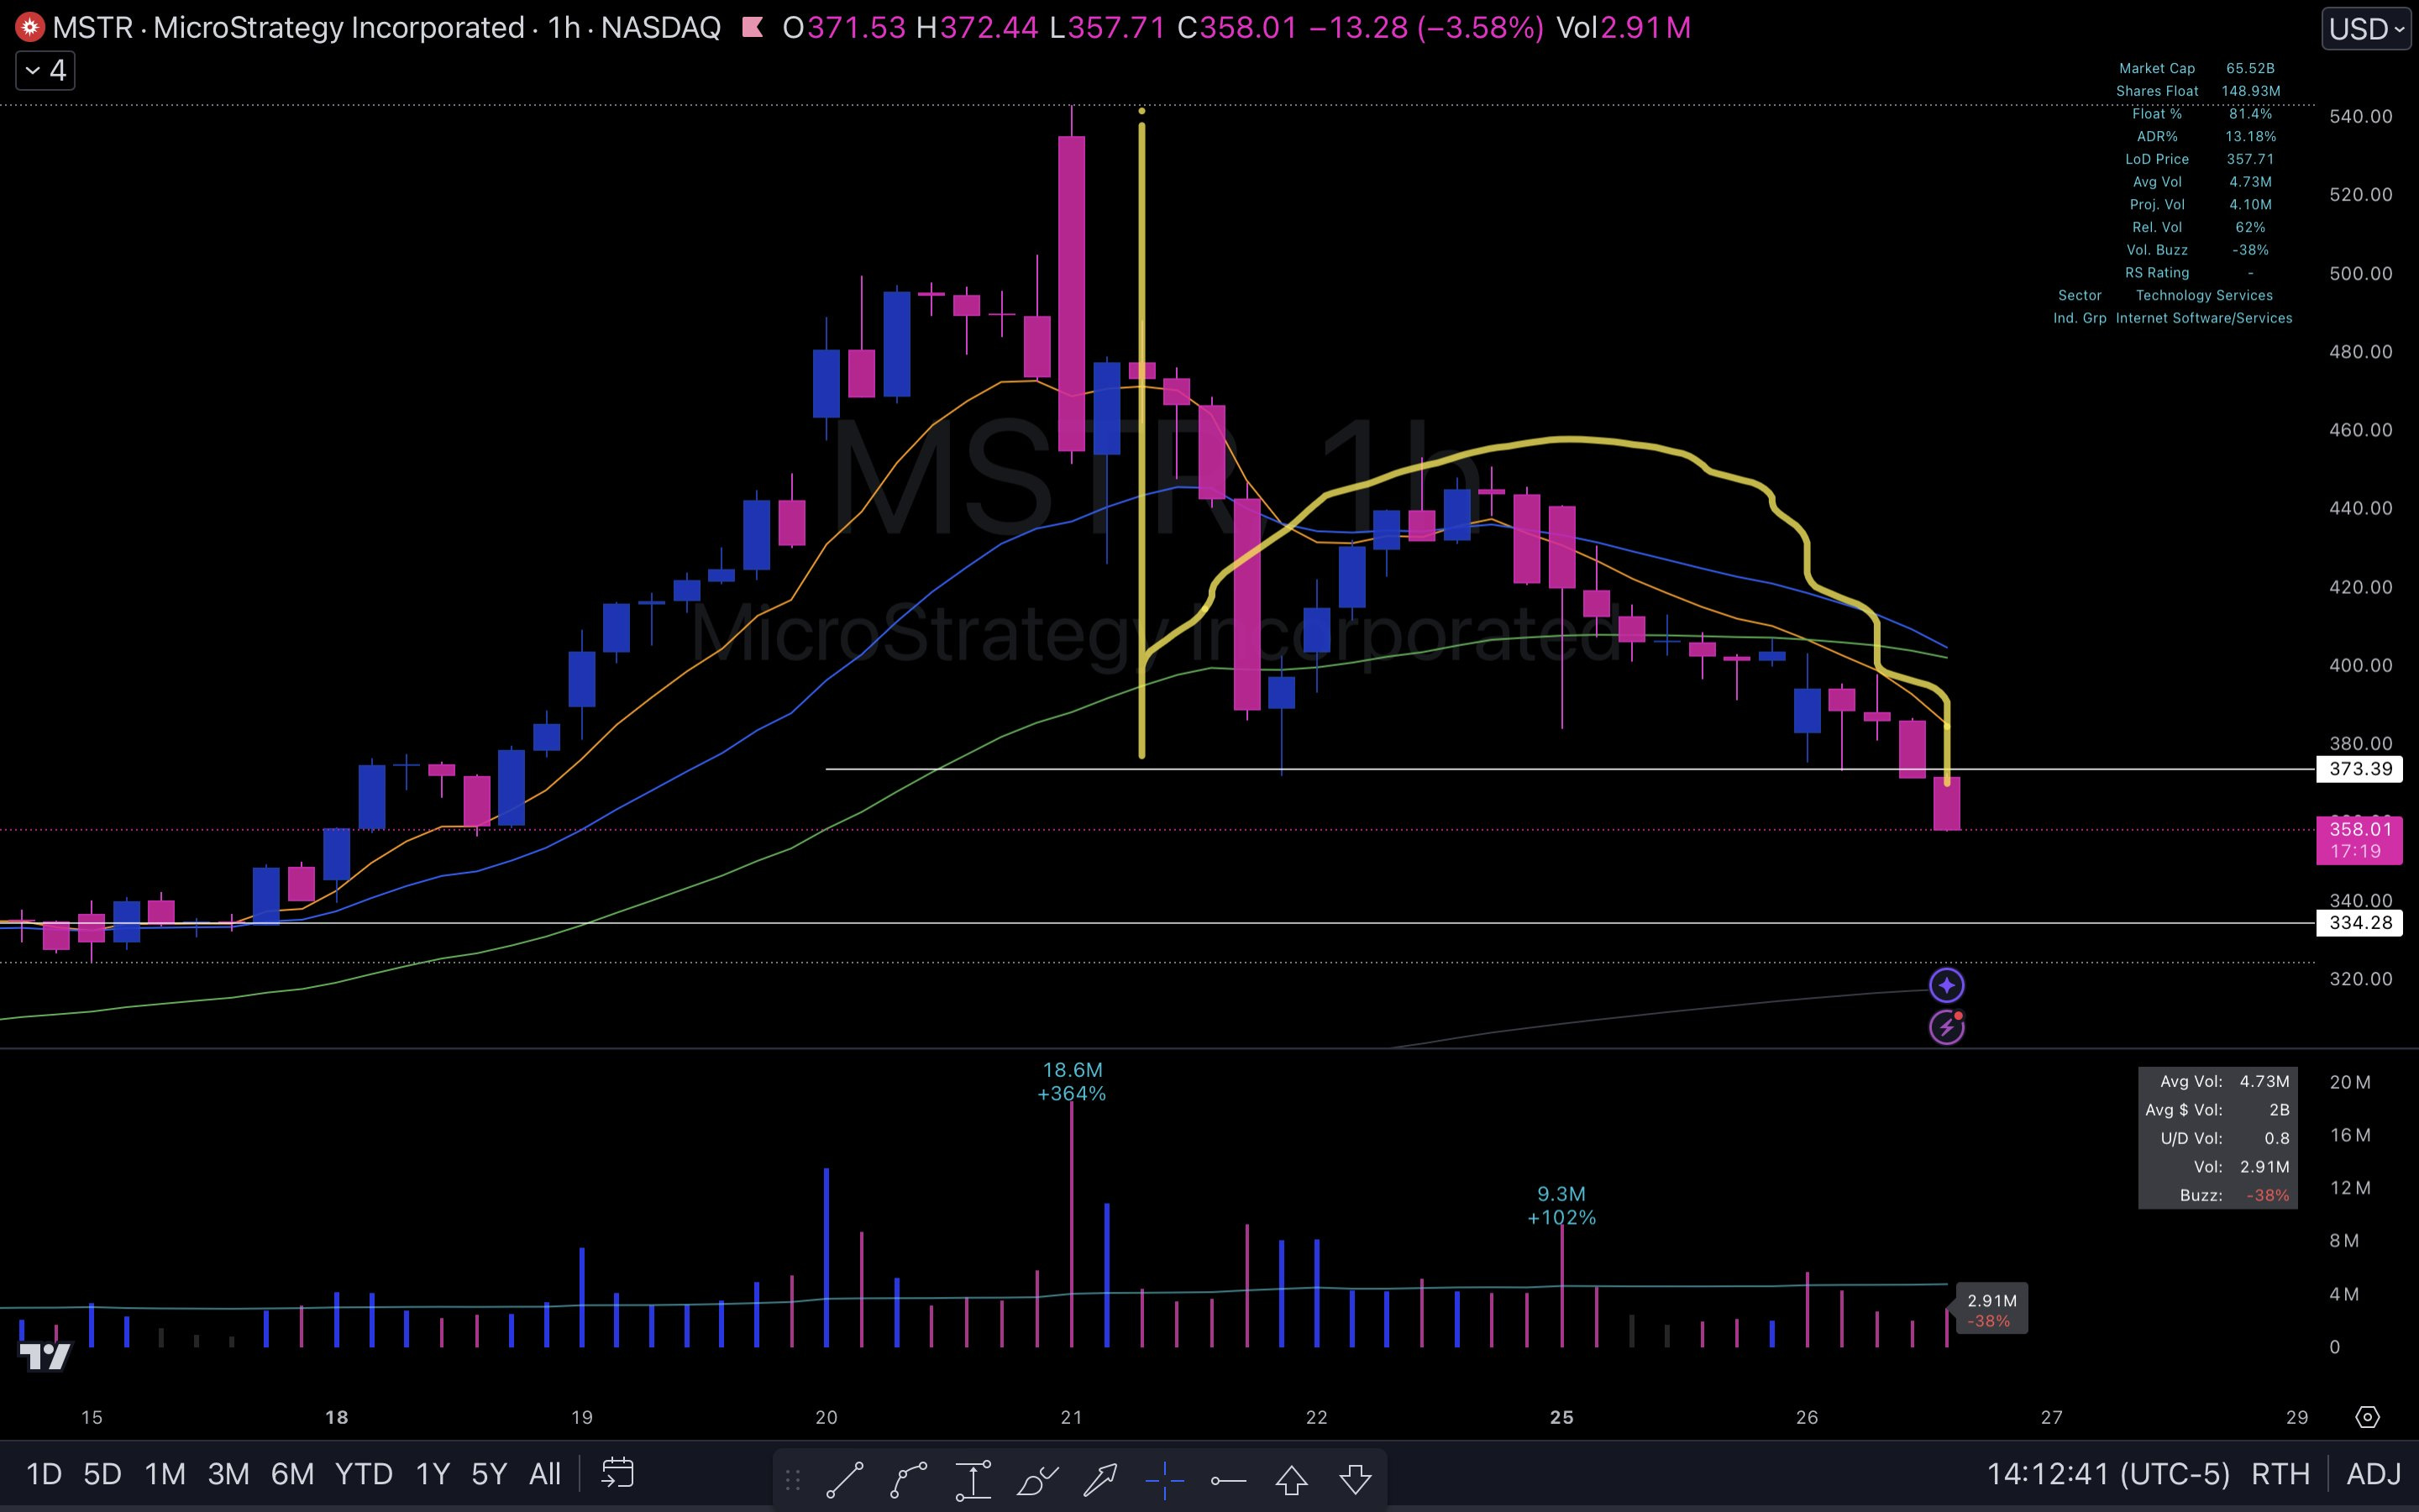This screenshot has height=1512, width=2419.
Task: Select the arrow drawing tool
Action: pos(1100,1478)
